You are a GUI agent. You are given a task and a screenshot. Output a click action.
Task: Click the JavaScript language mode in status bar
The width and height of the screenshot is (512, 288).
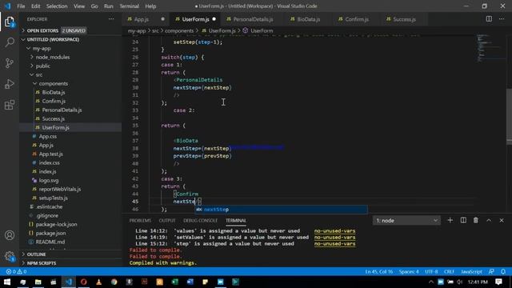click(471, 271)
